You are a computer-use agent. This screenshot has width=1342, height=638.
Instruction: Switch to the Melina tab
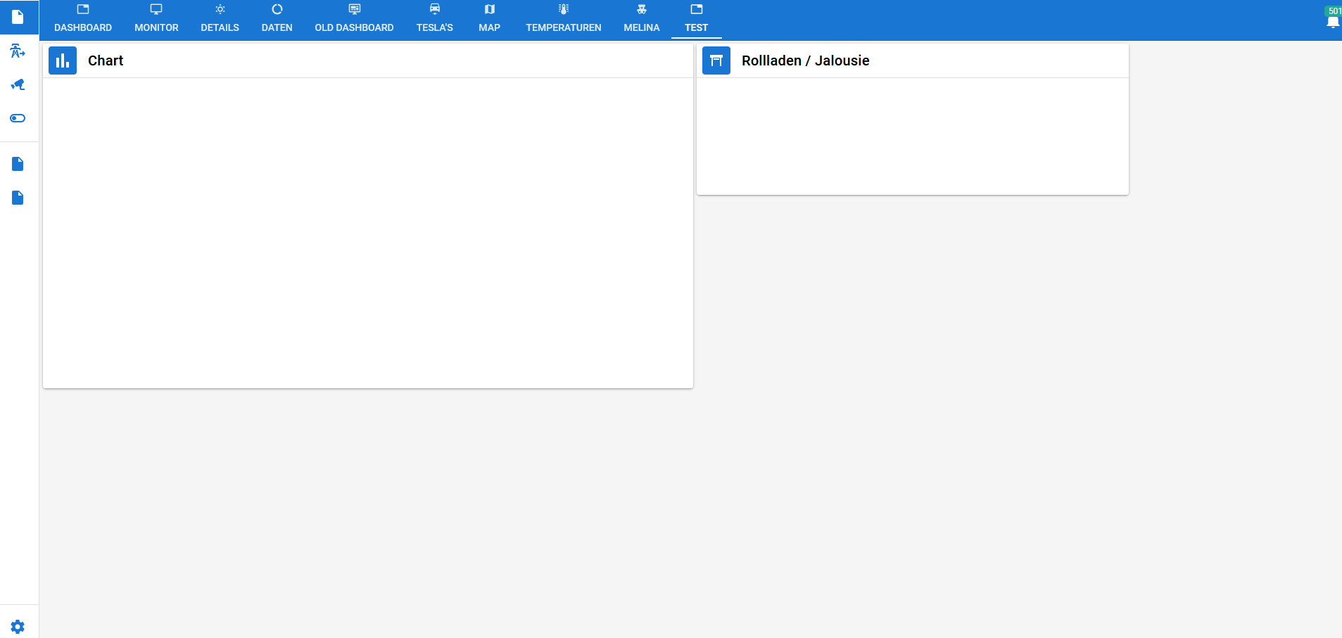pos(641,20)
